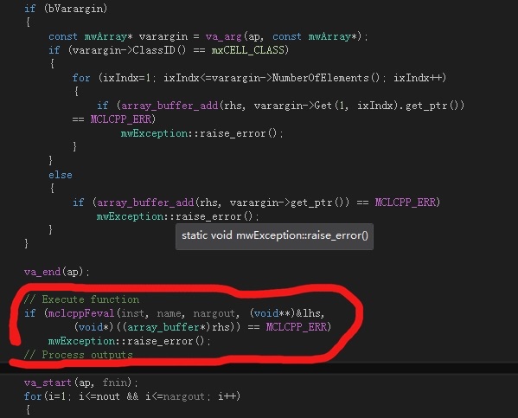Viewport: 518px width, 418px height.
Task: Click mxCELL_CLASS constant in ClassID comparison
Action: (248, 50)
